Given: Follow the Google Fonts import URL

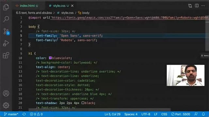Looking at the screenshot, I should pos(130,18).
